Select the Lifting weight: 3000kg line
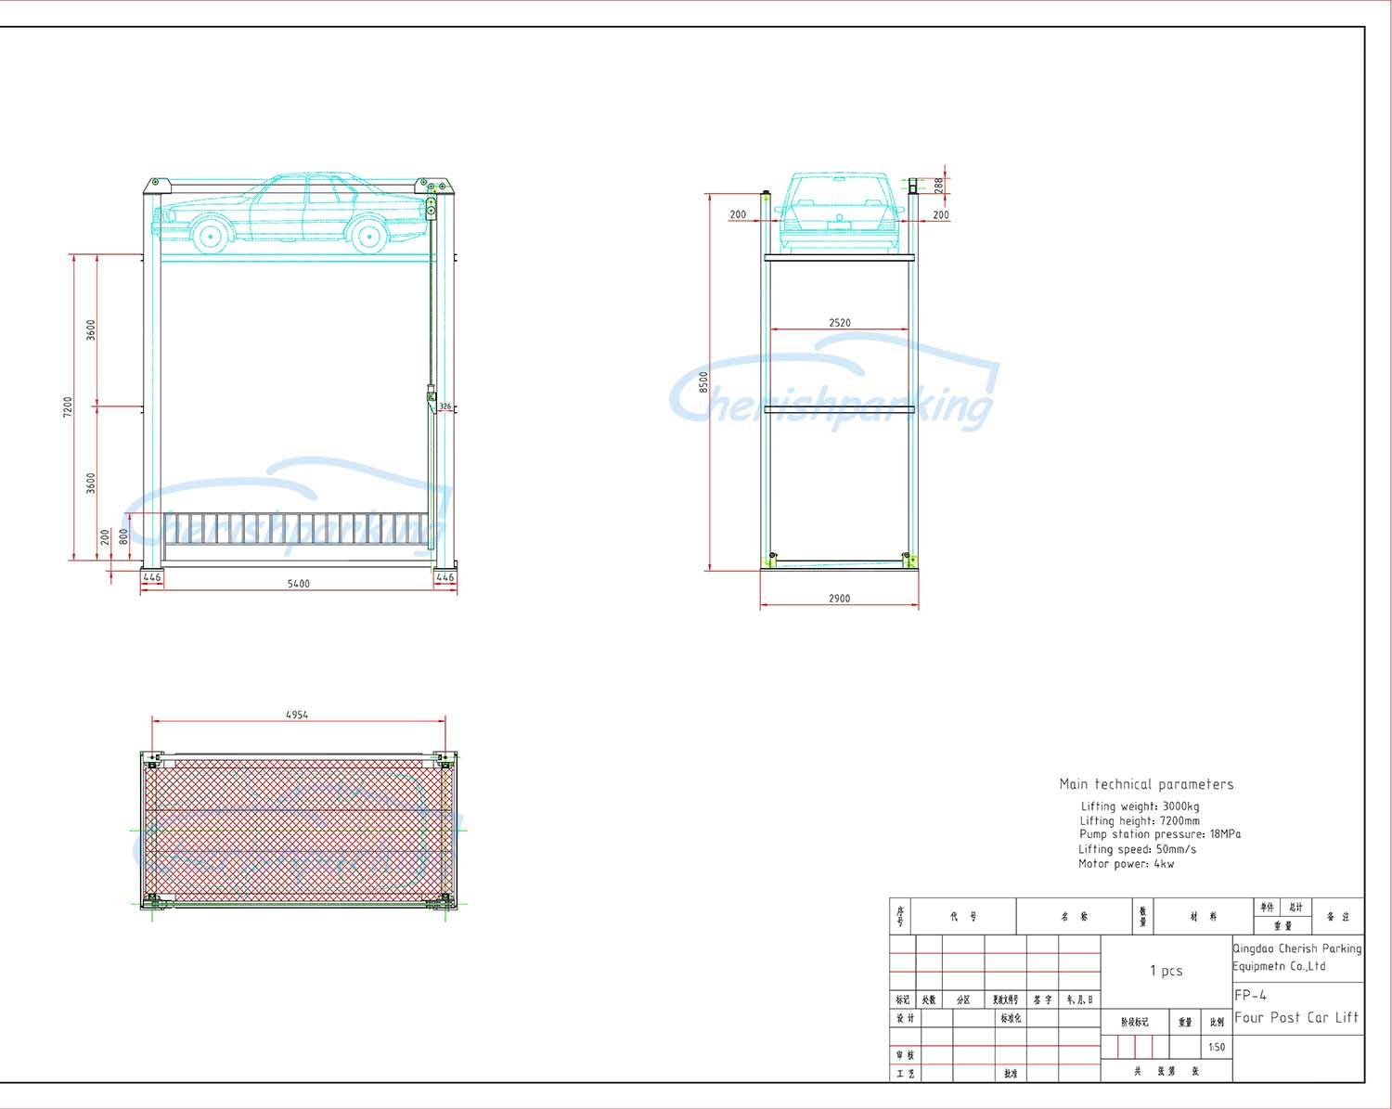The image size is (1392, 1109). [x=1140, y=806]
